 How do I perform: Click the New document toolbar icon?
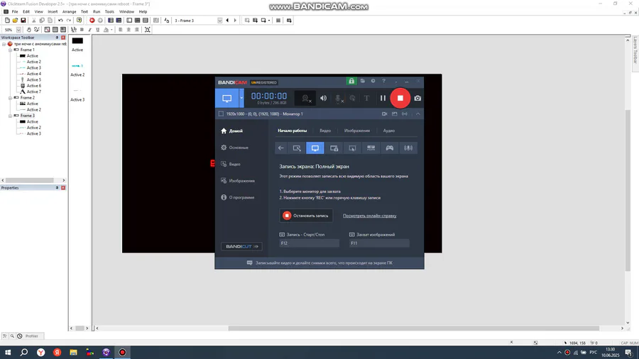pos(7,21)
